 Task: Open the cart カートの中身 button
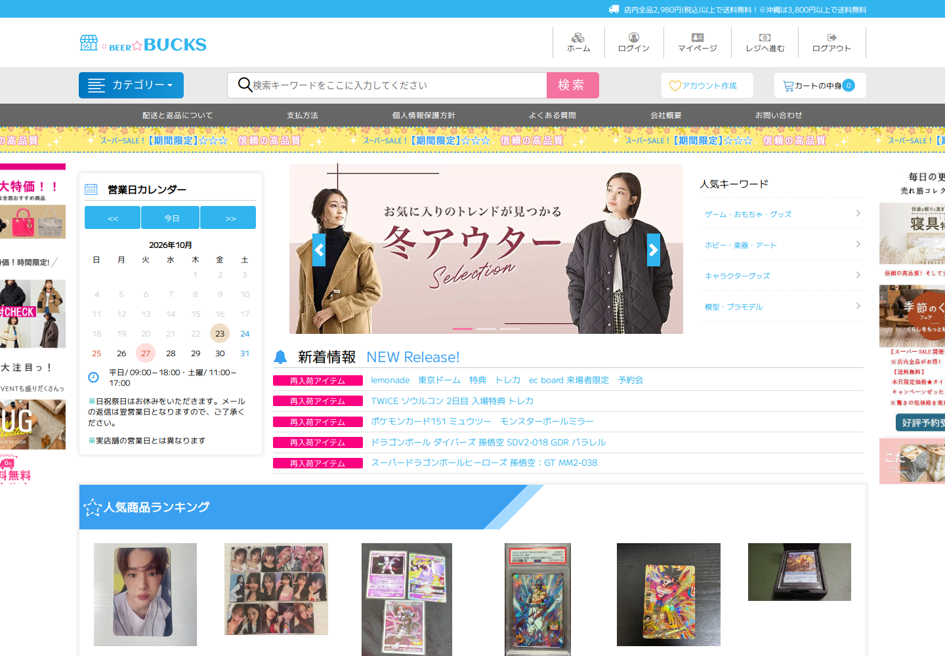point(820,85)
